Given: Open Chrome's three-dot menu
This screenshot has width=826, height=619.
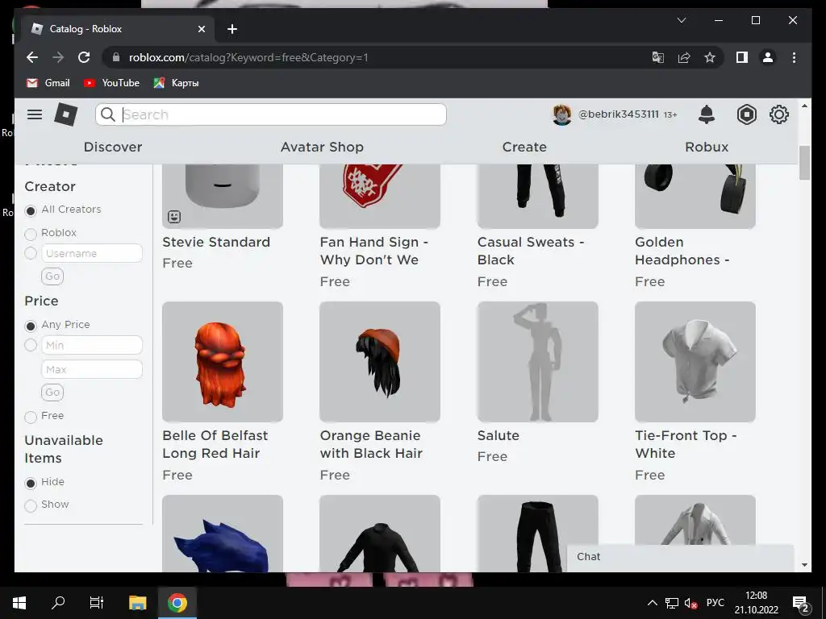Looking at the screenshot, I should pos(794,57).
